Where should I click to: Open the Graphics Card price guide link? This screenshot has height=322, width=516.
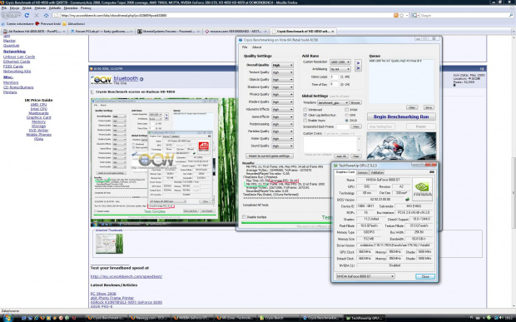click(x=39, y=117)
